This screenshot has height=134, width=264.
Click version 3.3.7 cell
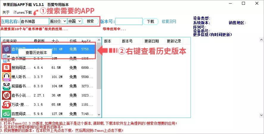click(38, 77)
